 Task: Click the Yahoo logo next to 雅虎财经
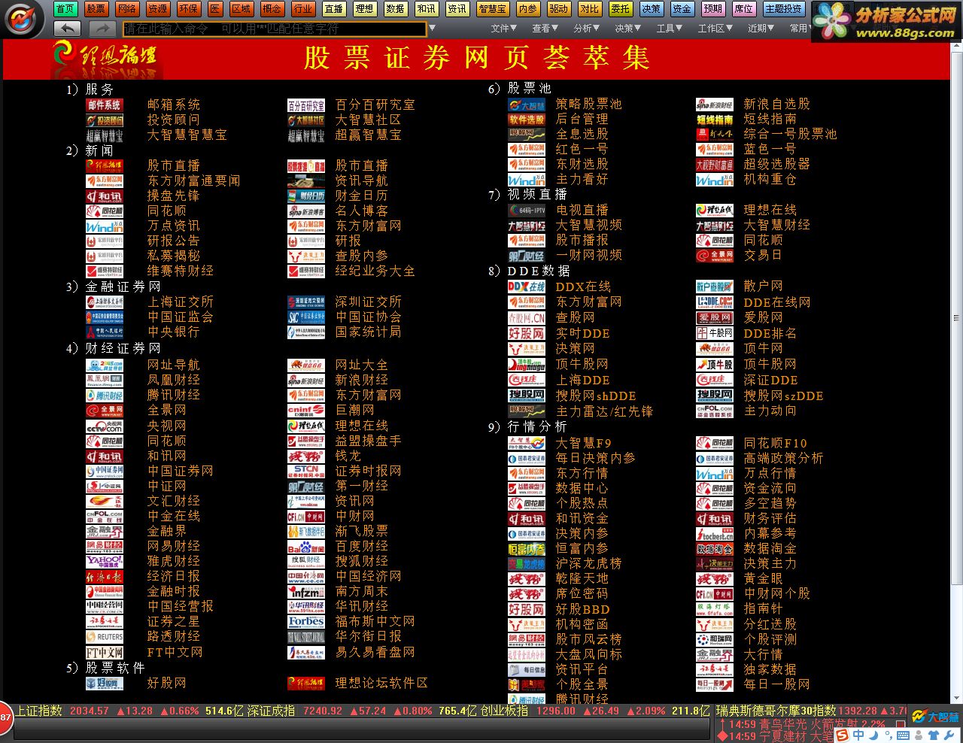click(105, 562)
